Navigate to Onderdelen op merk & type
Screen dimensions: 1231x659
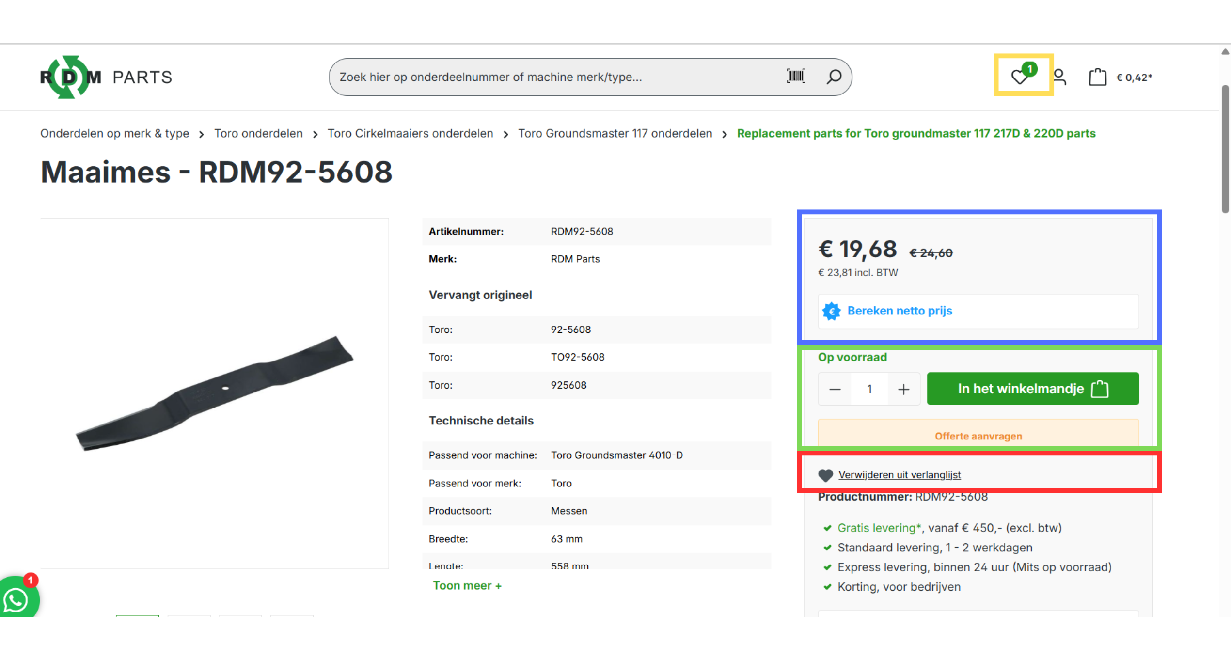115,133
